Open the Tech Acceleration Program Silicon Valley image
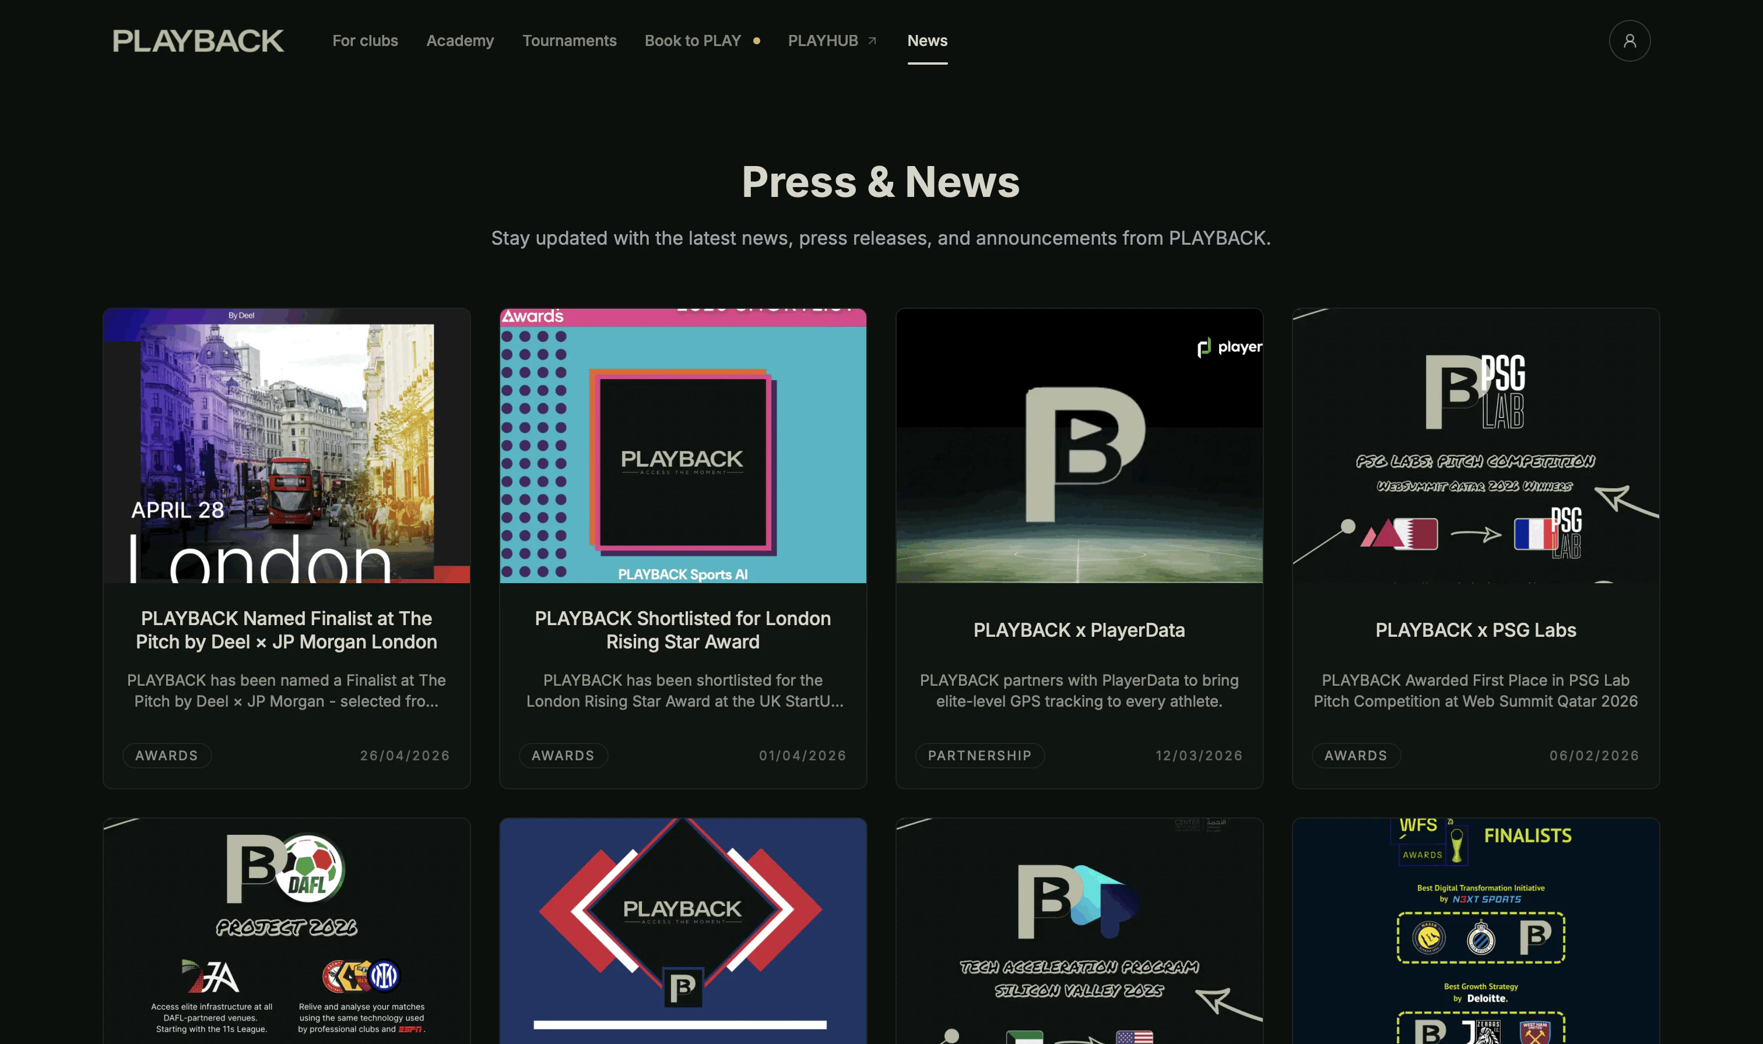Viewport: 1763px width, 1044px height. coord(1078,929)
